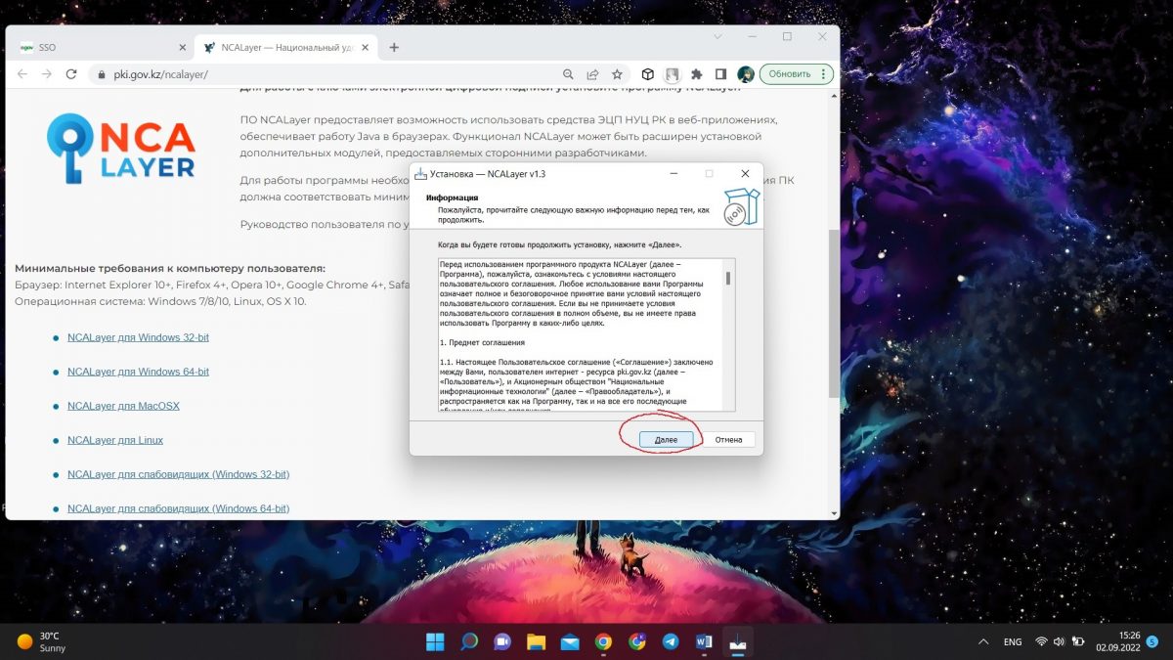The width and height of the screenshot is (1173, 660).
Task: Open the clock showing 15:26 02.09.2022
Action: [x=1117, y=641]
